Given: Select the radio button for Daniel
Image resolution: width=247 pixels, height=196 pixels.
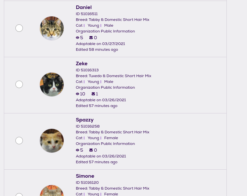Looking at the screenshot, I should [x=19, y=28].
